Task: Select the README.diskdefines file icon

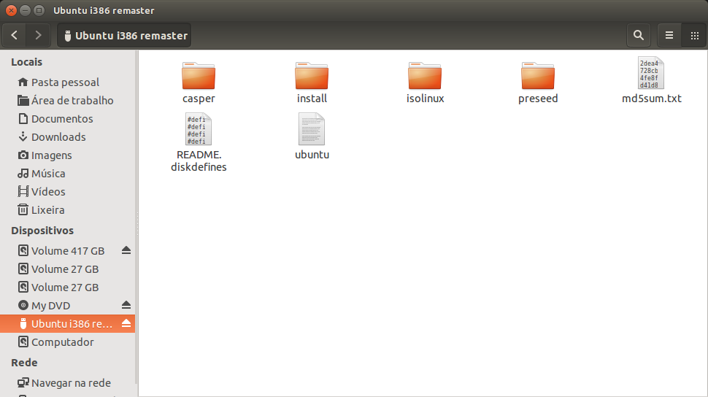Action: coord(199,129)
